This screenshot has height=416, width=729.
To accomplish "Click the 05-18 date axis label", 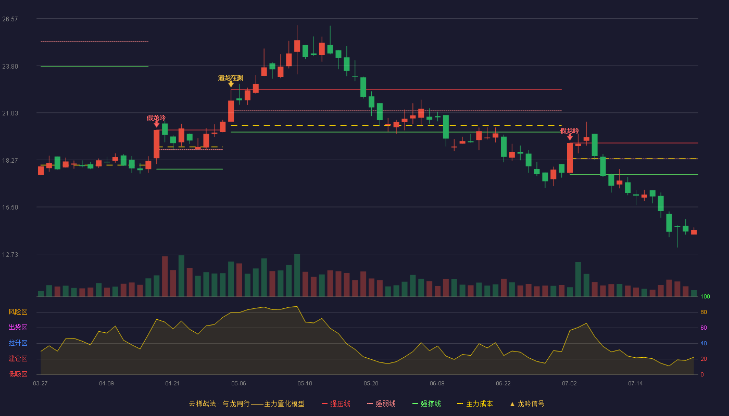I will click(x=305, y=383).
